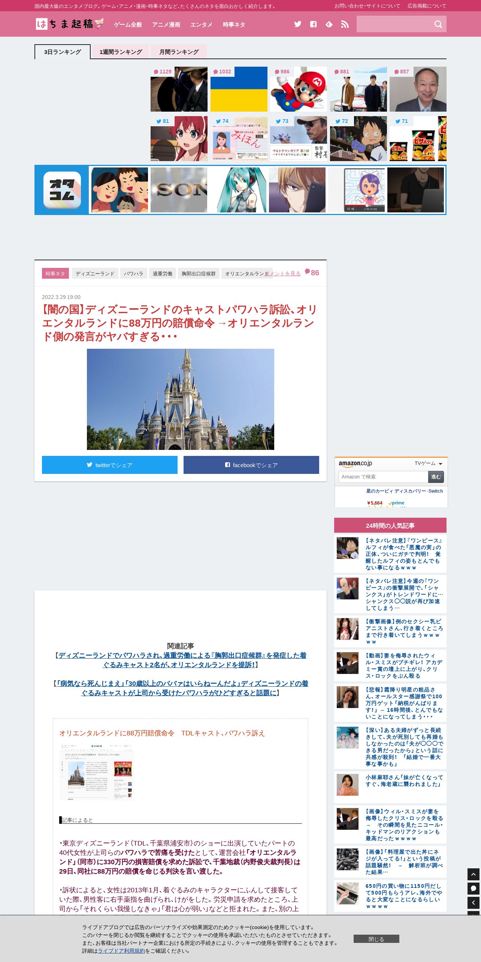The image size is (481, 962).
Task: Switch to the 月間ランキング tab
Action: pos(179,52)
